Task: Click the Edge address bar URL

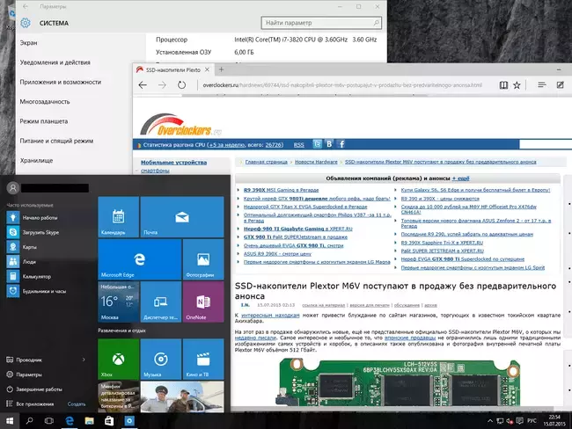Action: pos(342,85)
